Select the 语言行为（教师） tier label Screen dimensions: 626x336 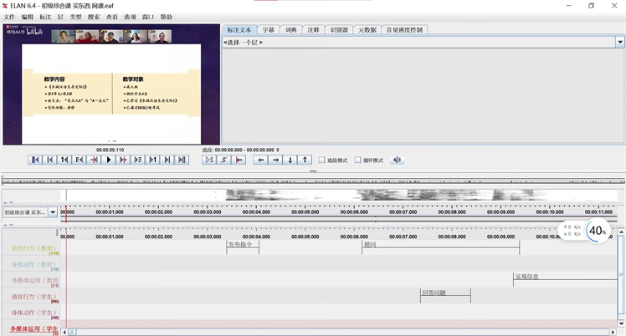coord(33,248)
